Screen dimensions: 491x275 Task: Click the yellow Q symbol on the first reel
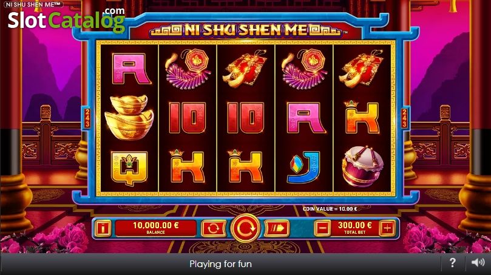click(x=129, y=168)
